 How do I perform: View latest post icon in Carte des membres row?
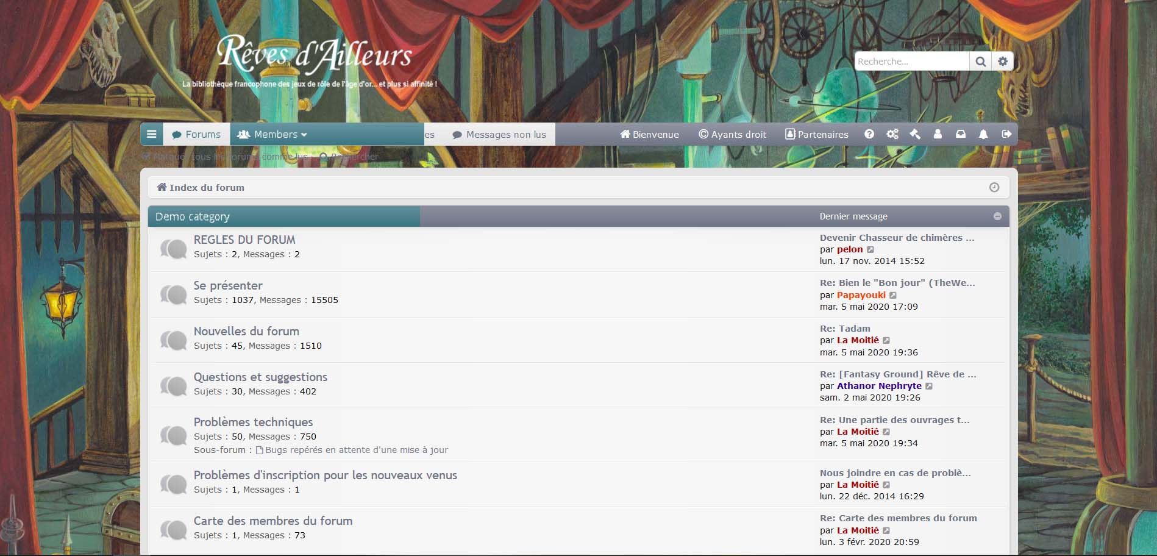coord(886,531)
